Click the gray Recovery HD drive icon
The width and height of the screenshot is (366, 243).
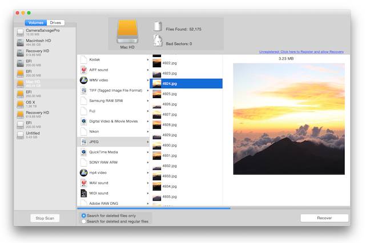pyautogui.click(x=21, y=52)
